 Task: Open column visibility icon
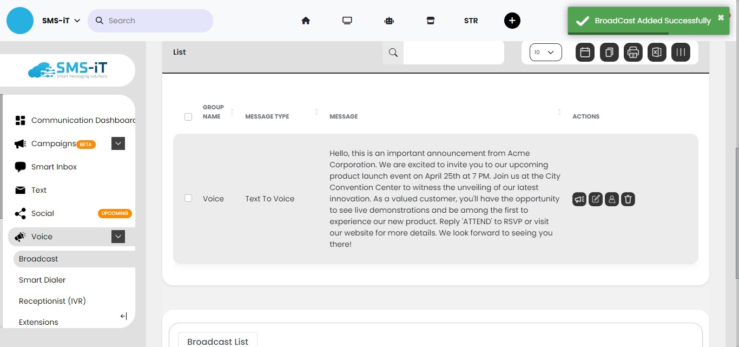(x=681, y=53)
